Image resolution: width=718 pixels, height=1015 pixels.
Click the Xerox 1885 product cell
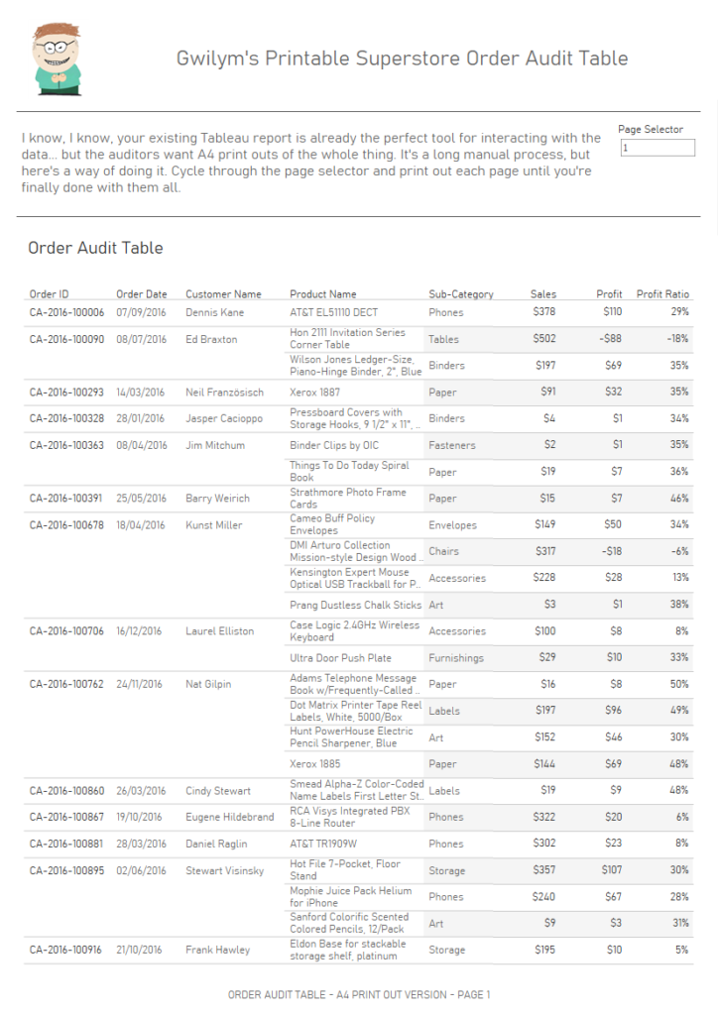[x=314, y=764]
